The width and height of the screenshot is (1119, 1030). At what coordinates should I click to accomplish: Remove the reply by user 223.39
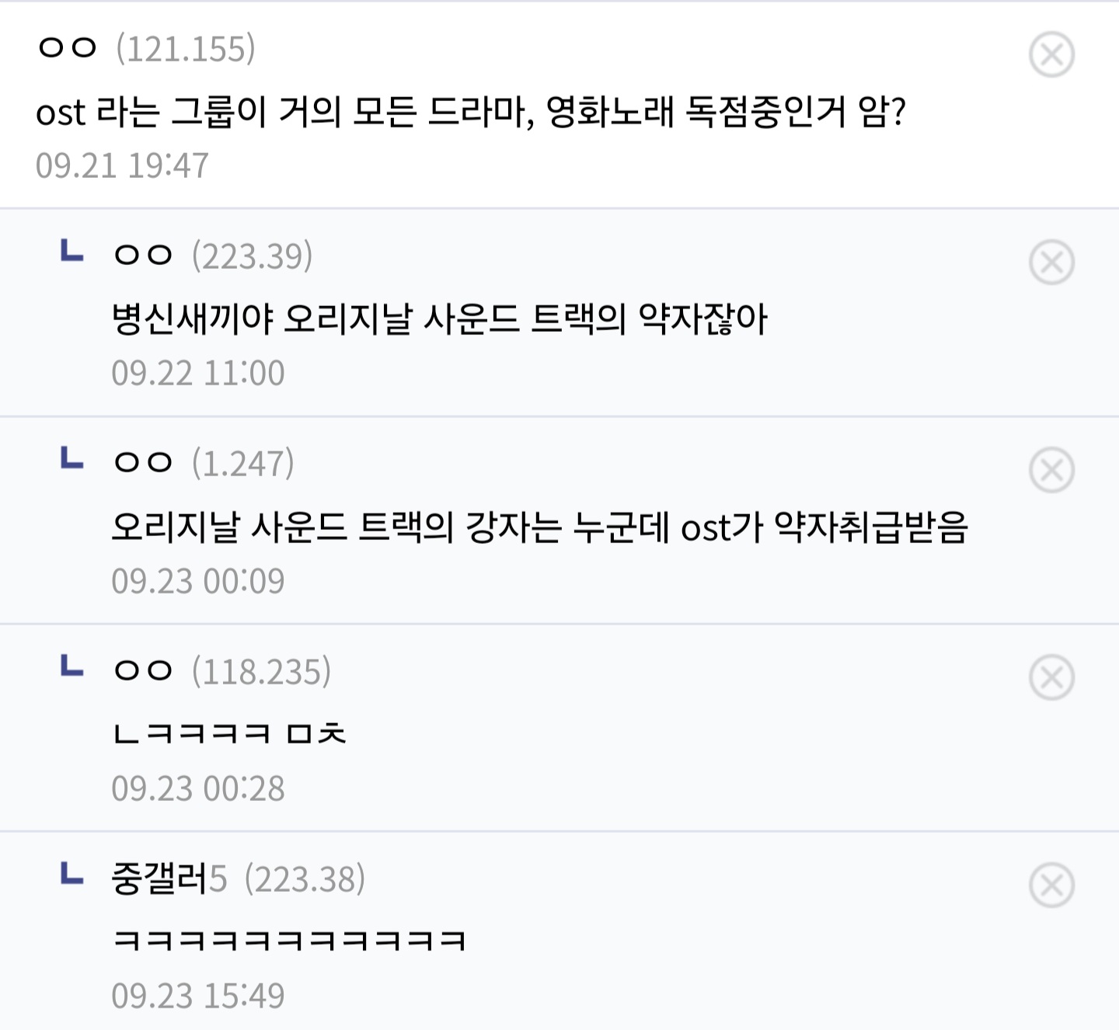click(x=1051, y=263)
